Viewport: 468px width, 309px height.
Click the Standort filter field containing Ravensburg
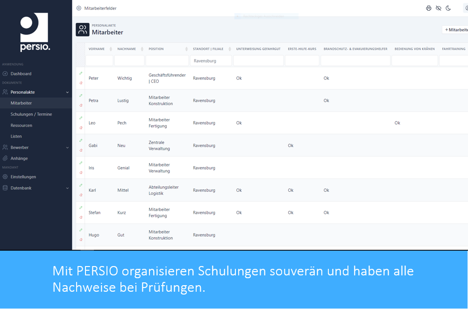pyautogui.click(x=211, y=61)
